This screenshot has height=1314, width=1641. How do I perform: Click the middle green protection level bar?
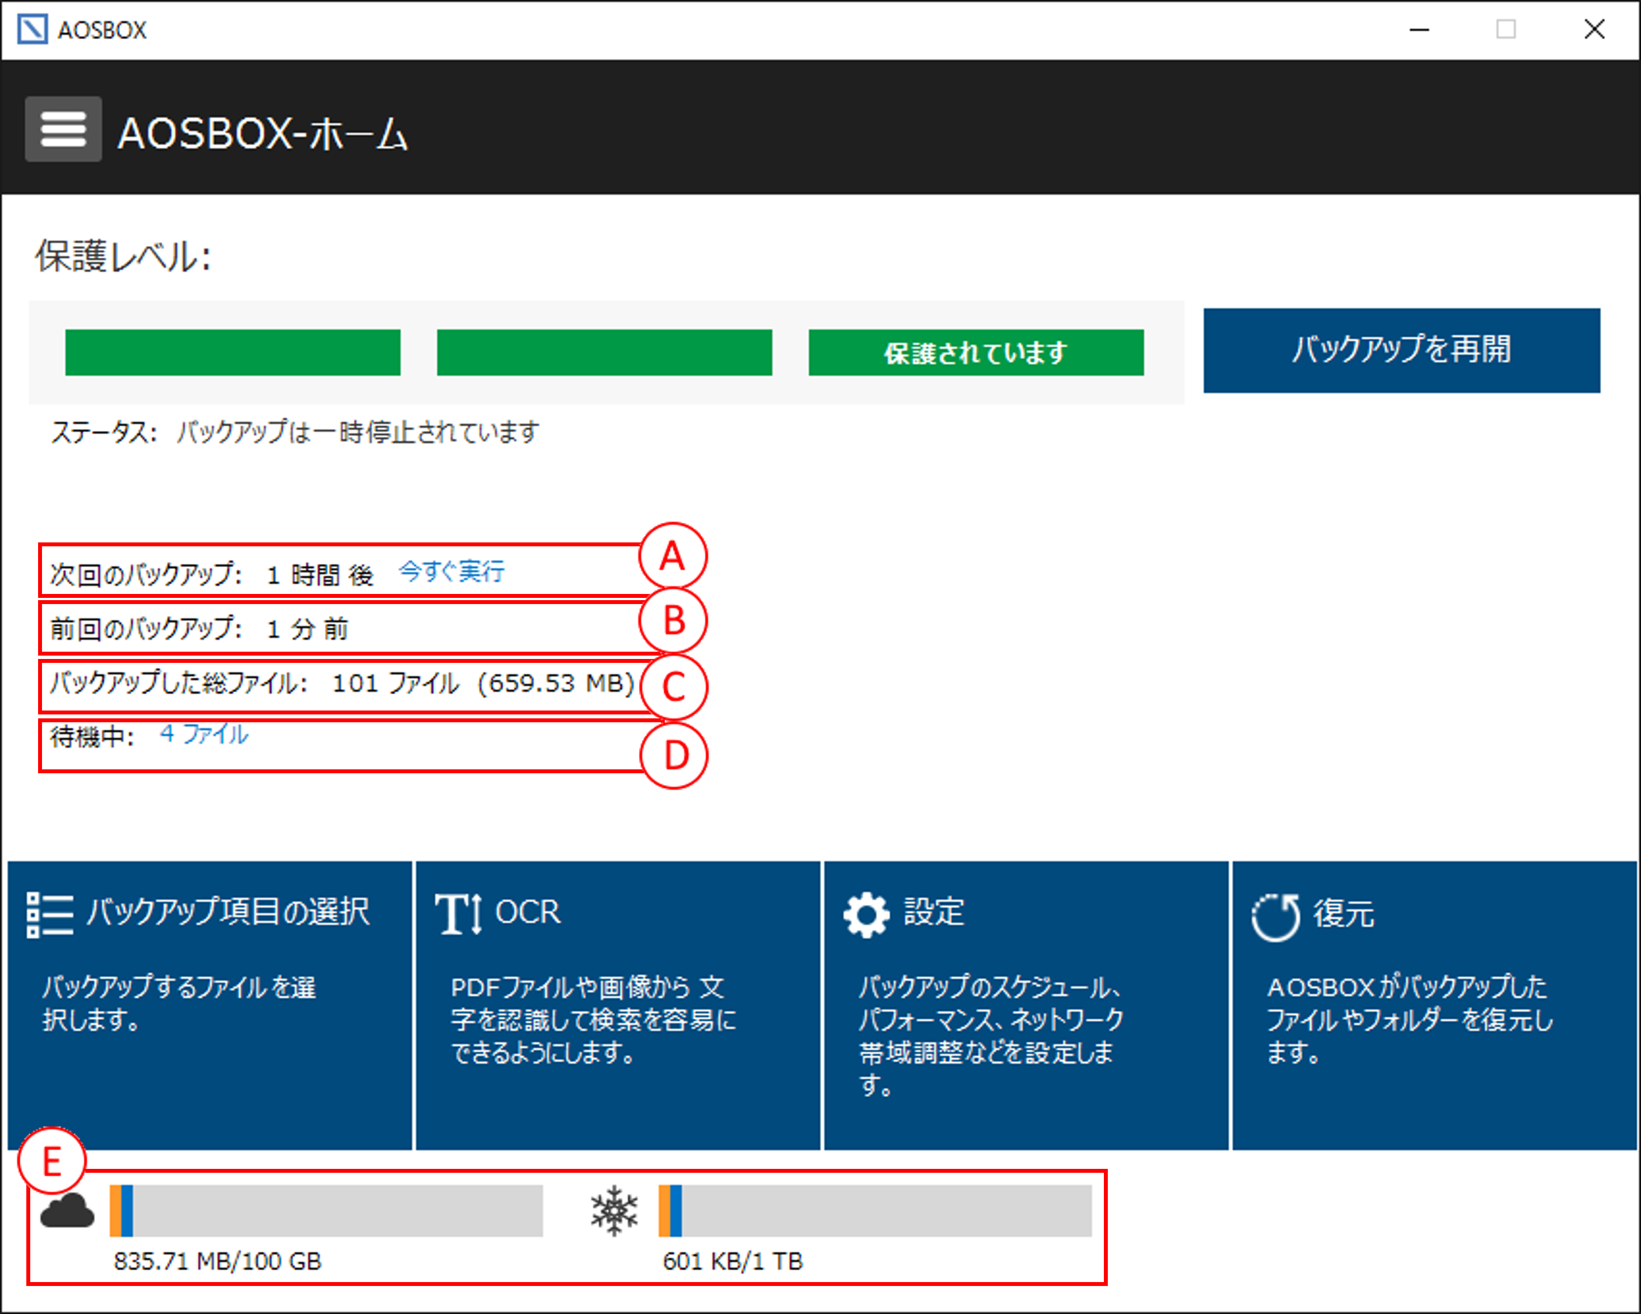[604, 352]
